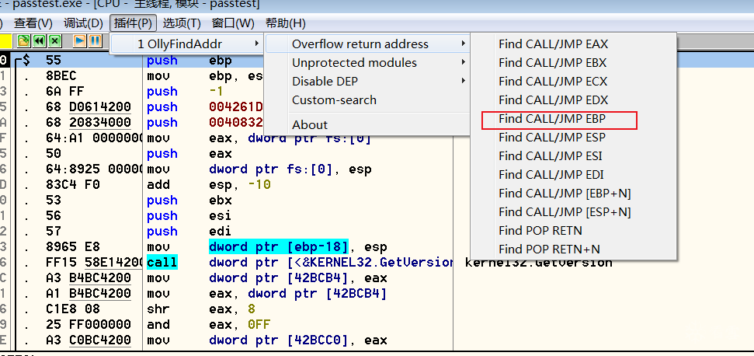Click 'mov dword ptr [42BCC0], eax' line

coord(267,340)
